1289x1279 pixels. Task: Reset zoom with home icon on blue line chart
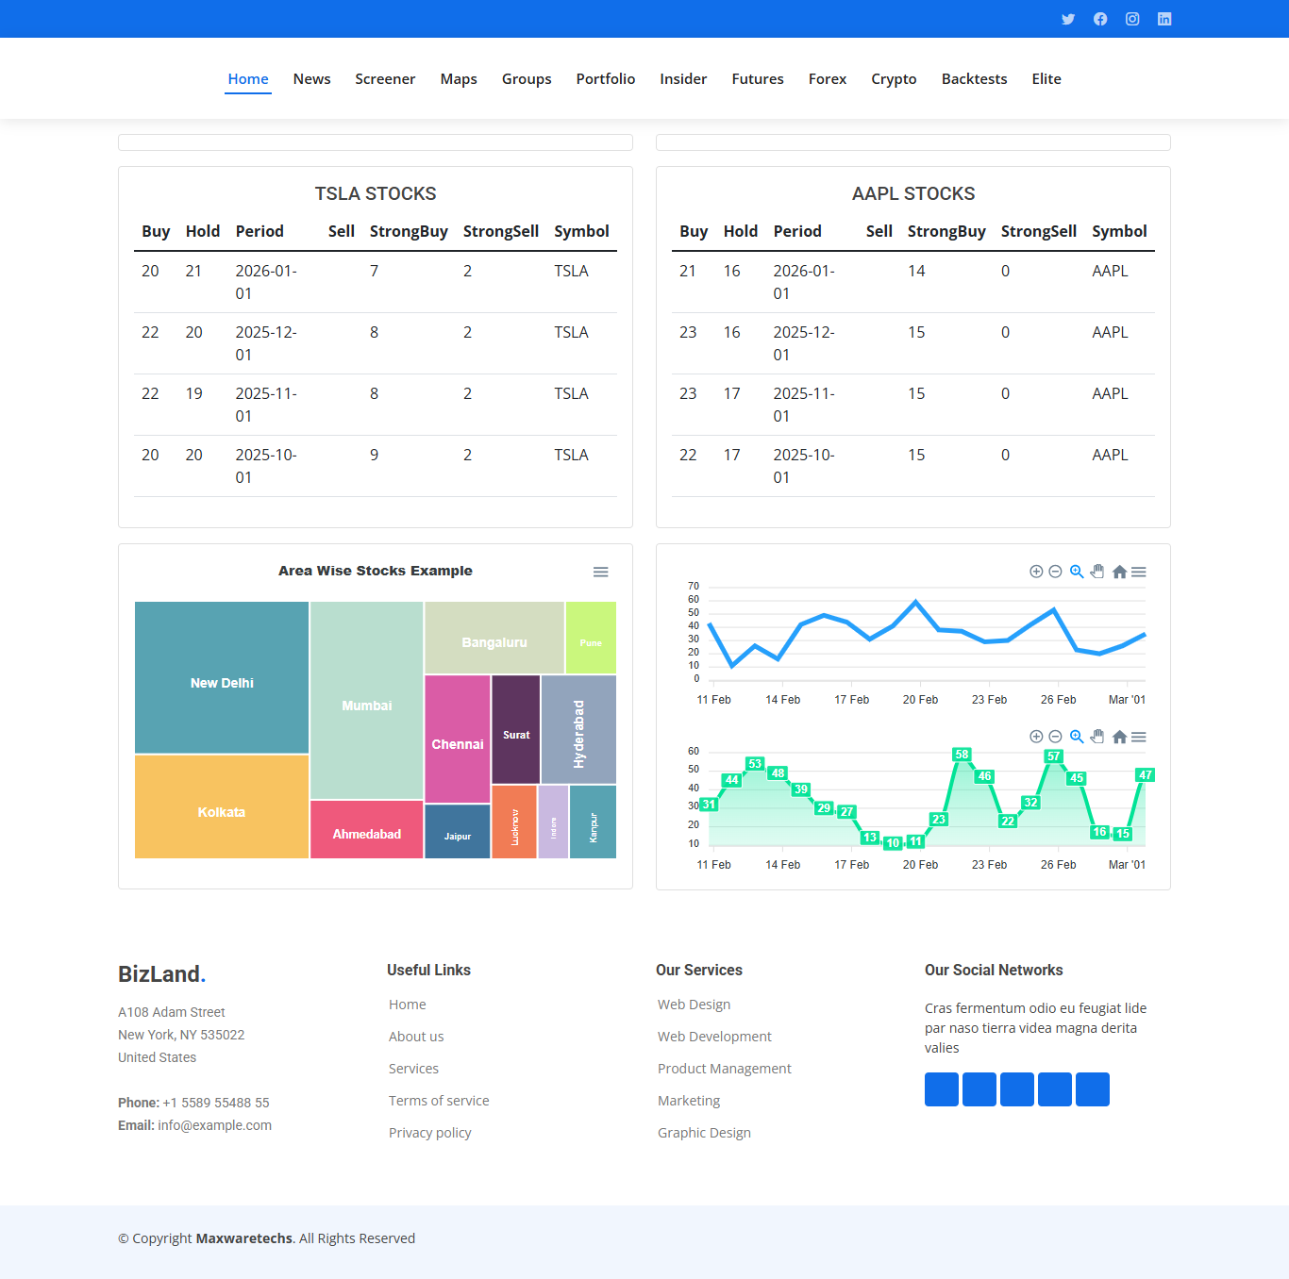(1119, 572)
